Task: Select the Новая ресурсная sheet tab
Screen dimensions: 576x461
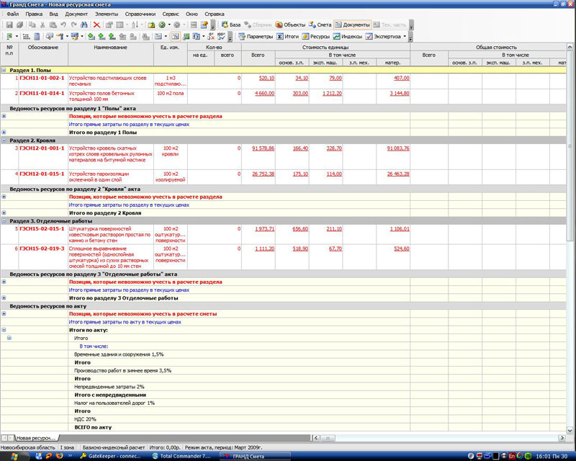Action: pos(36,438)
